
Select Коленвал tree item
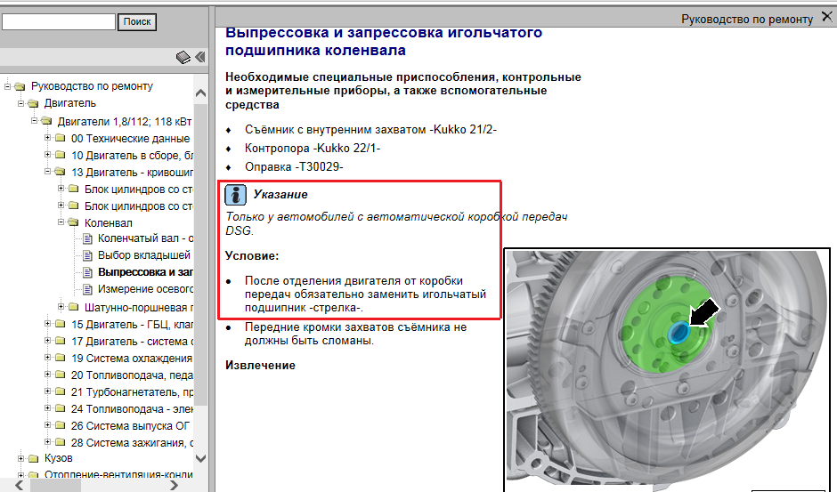click(109, 223)
